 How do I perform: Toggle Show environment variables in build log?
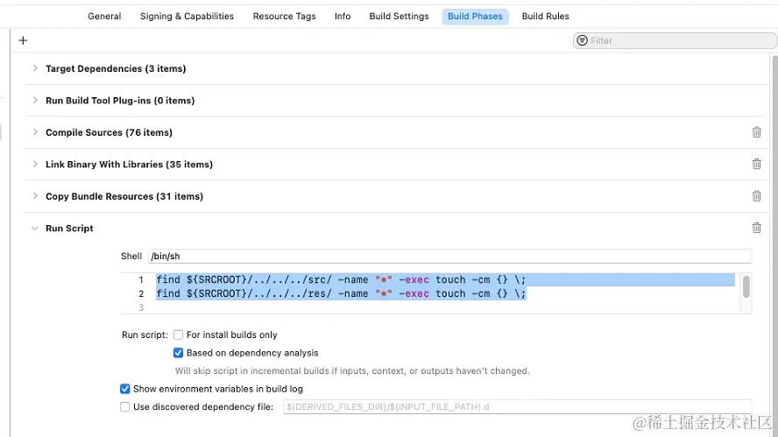tap(125, 389)
